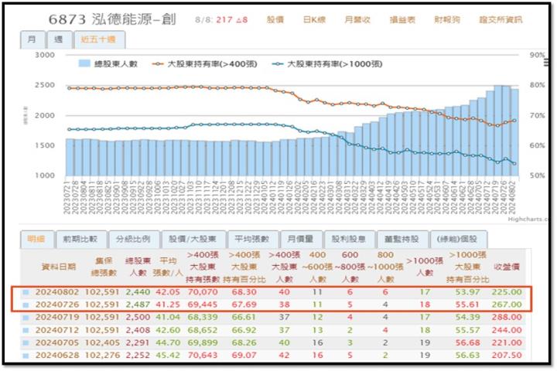The width and height of the screenshot is (557, 371).
Task: Follow the 財報狗 link
Action: coord(447,20)
